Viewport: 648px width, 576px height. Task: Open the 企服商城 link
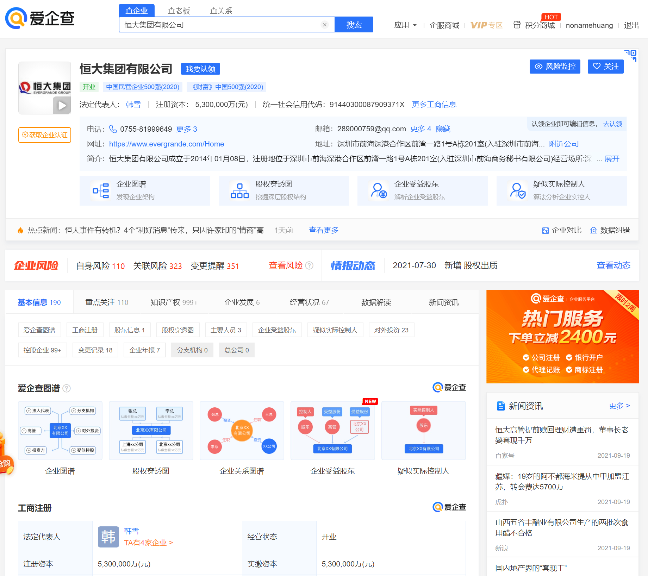pos(444,25)
